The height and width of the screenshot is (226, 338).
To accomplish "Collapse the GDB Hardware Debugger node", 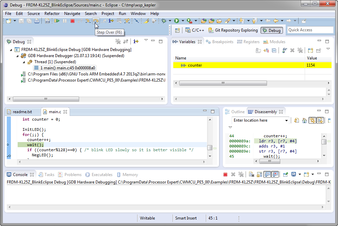I will point(18,56).
